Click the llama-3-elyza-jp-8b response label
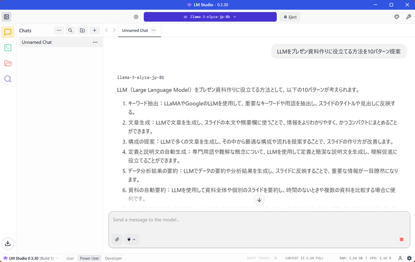The image size is (415, 262). pyautogui.click(x=141, y=77)
